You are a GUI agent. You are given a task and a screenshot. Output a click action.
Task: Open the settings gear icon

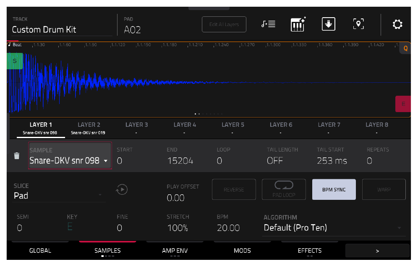point(397,24)
